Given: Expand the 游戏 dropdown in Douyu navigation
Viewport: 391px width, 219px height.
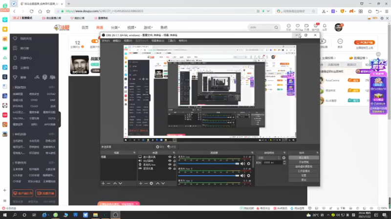Looking at the screenshot, I should coord(148,27).
